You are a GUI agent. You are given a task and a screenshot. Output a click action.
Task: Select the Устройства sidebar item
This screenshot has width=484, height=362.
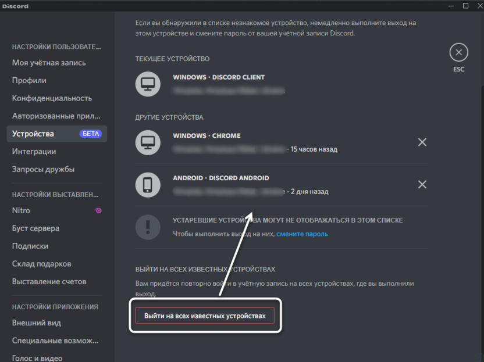click(57, 134)
